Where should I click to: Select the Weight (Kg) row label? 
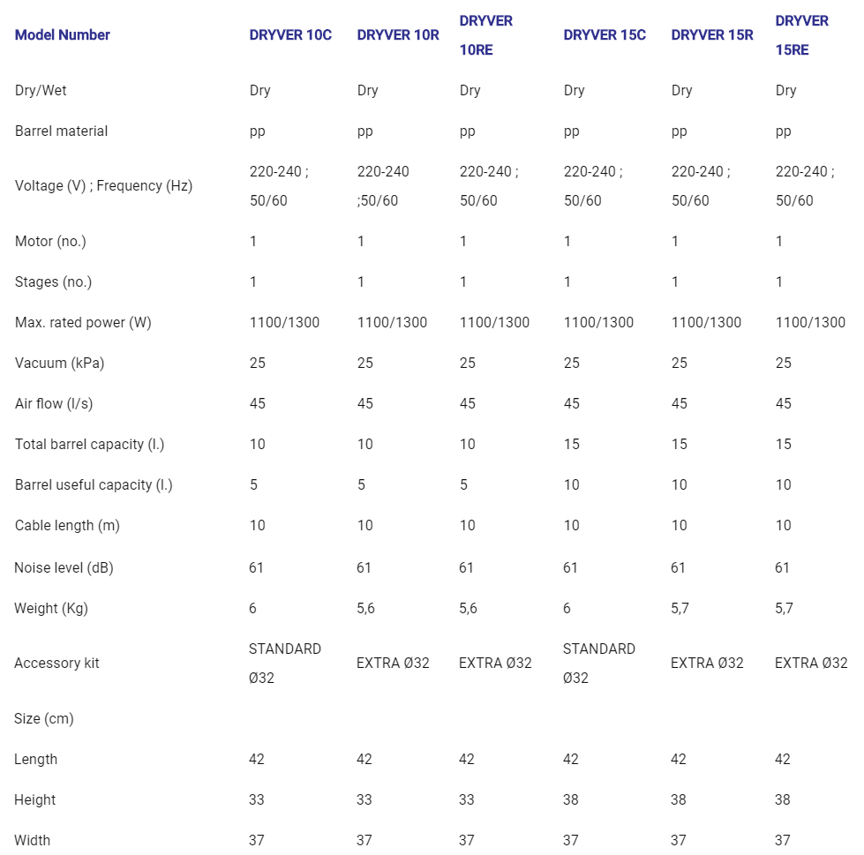tap(51, 609)
